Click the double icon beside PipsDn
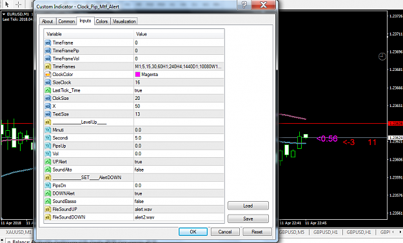Viewport: 403px width, 243px height. [48, 186]
